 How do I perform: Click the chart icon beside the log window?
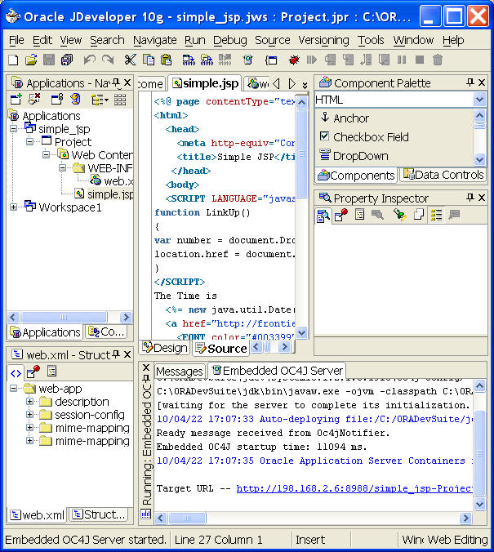coord(146,514)
